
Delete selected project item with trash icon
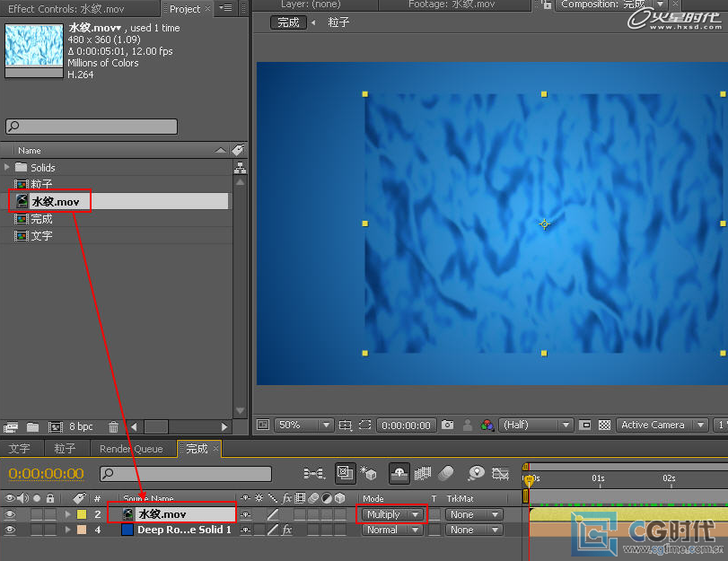point(113,426)
